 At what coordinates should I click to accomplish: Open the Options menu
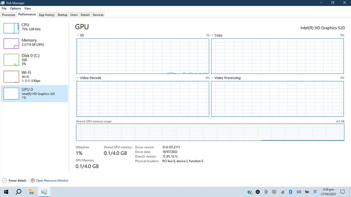(15, 9)
